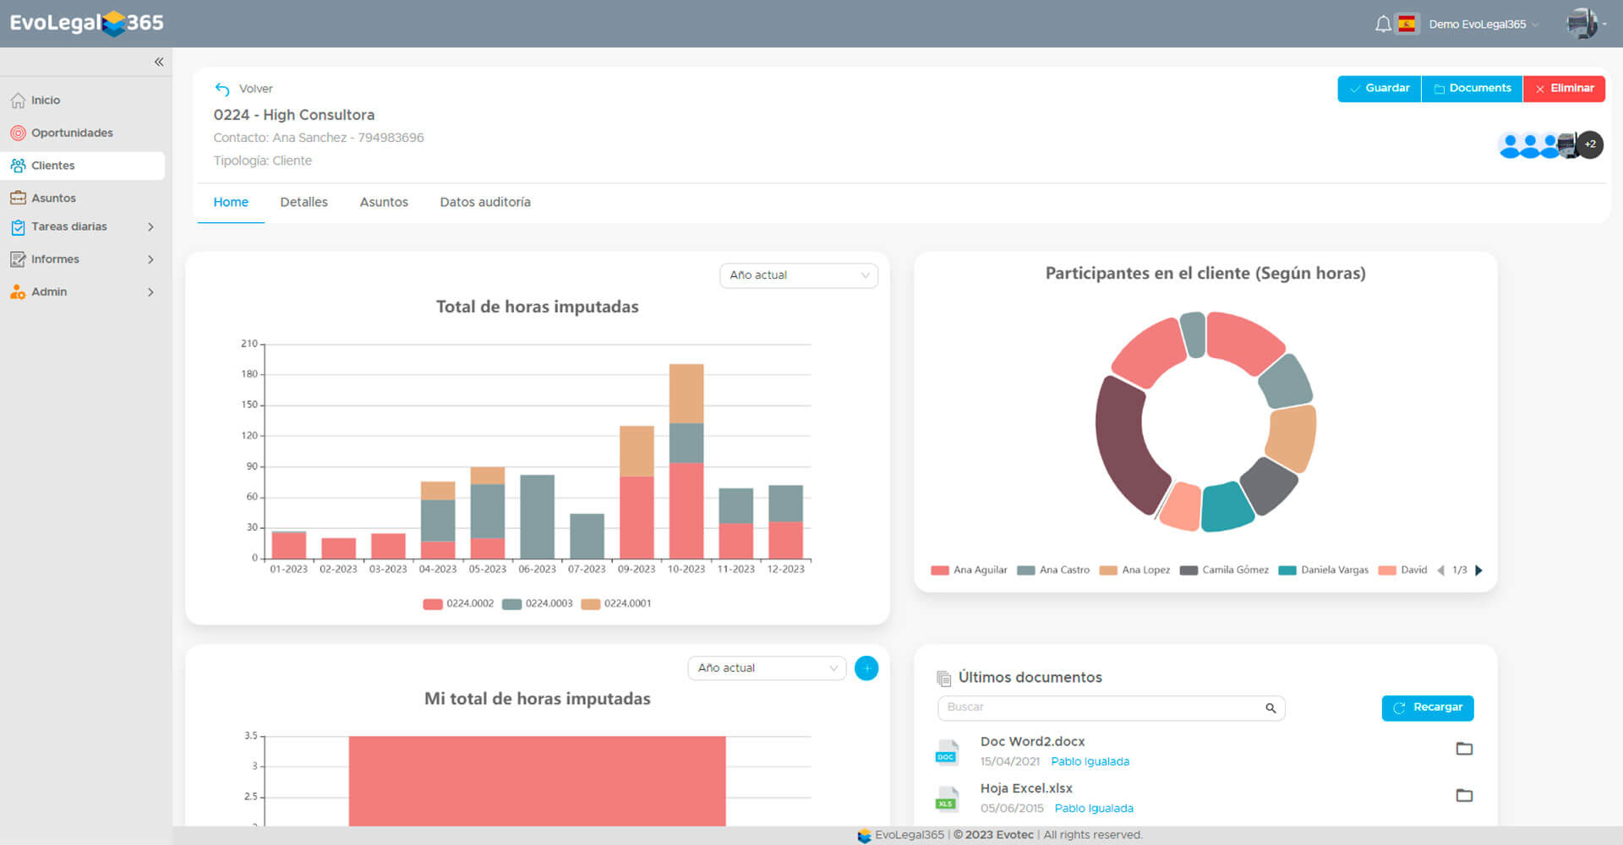Click the blue plus button beside Año actual
The image size is (1623, 845).
(x=866, y=668)
